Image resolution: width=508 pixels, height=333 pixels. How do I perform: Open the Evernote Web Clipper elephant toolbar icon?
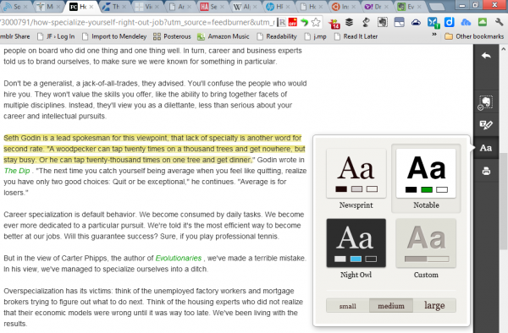[383, 22]
